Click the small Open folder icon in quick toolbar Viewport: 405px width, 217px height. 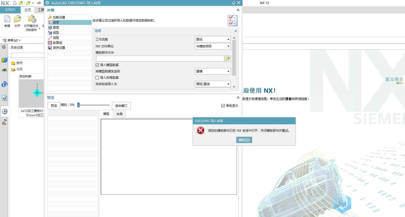tap(21, 3)
